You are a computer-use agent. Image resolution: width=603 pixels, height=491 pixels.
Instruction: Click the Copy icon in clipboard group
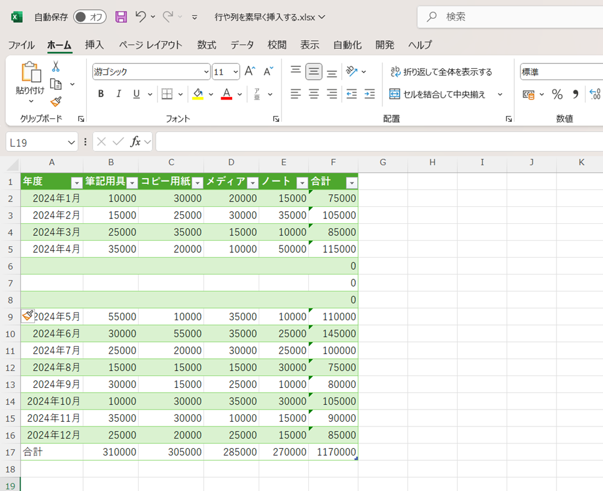[x=55, y=84]
